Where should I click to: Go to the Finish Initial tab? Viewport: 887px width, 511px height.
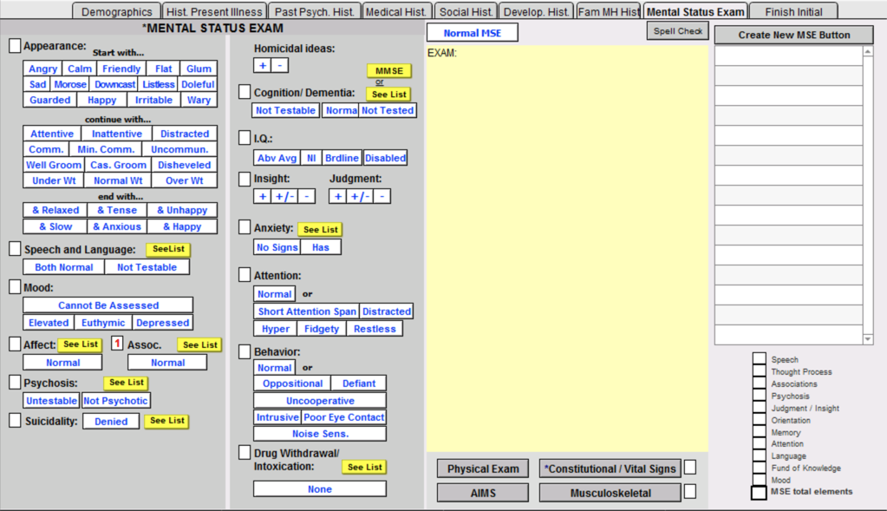(x=793, y=11)
